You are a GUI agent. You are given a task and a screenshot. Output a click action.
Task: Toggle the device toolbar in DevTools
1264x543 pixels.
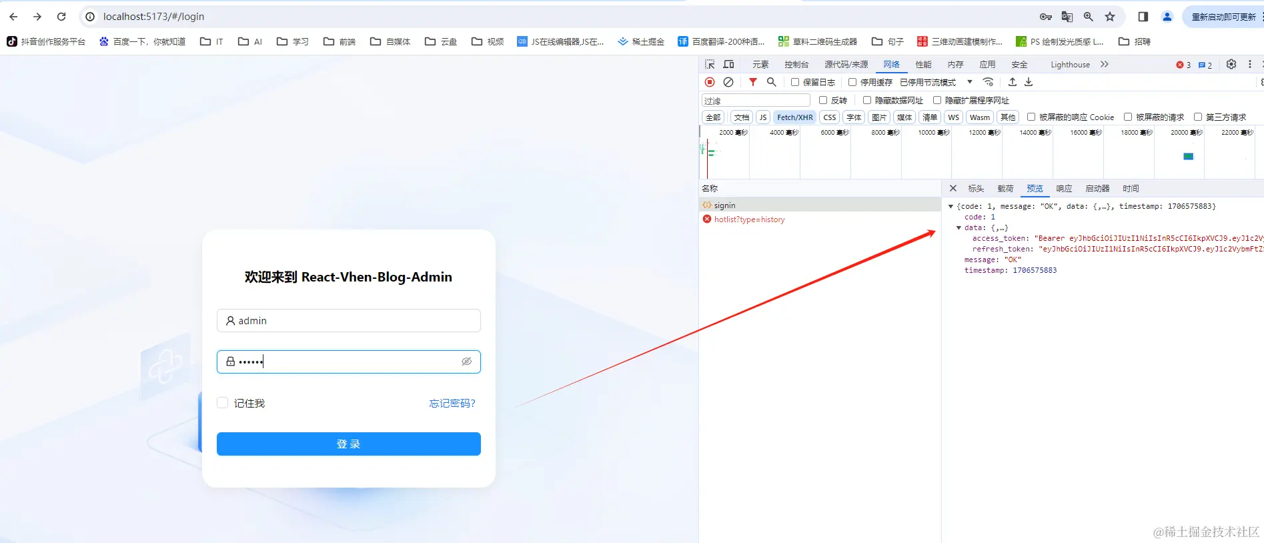(x=728, y=64)
